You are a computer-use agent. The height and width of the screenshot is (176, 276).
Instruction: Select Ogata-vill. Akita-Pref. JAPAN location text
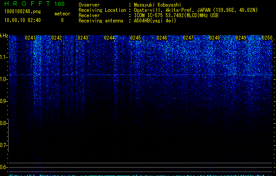tap(196, 10)
